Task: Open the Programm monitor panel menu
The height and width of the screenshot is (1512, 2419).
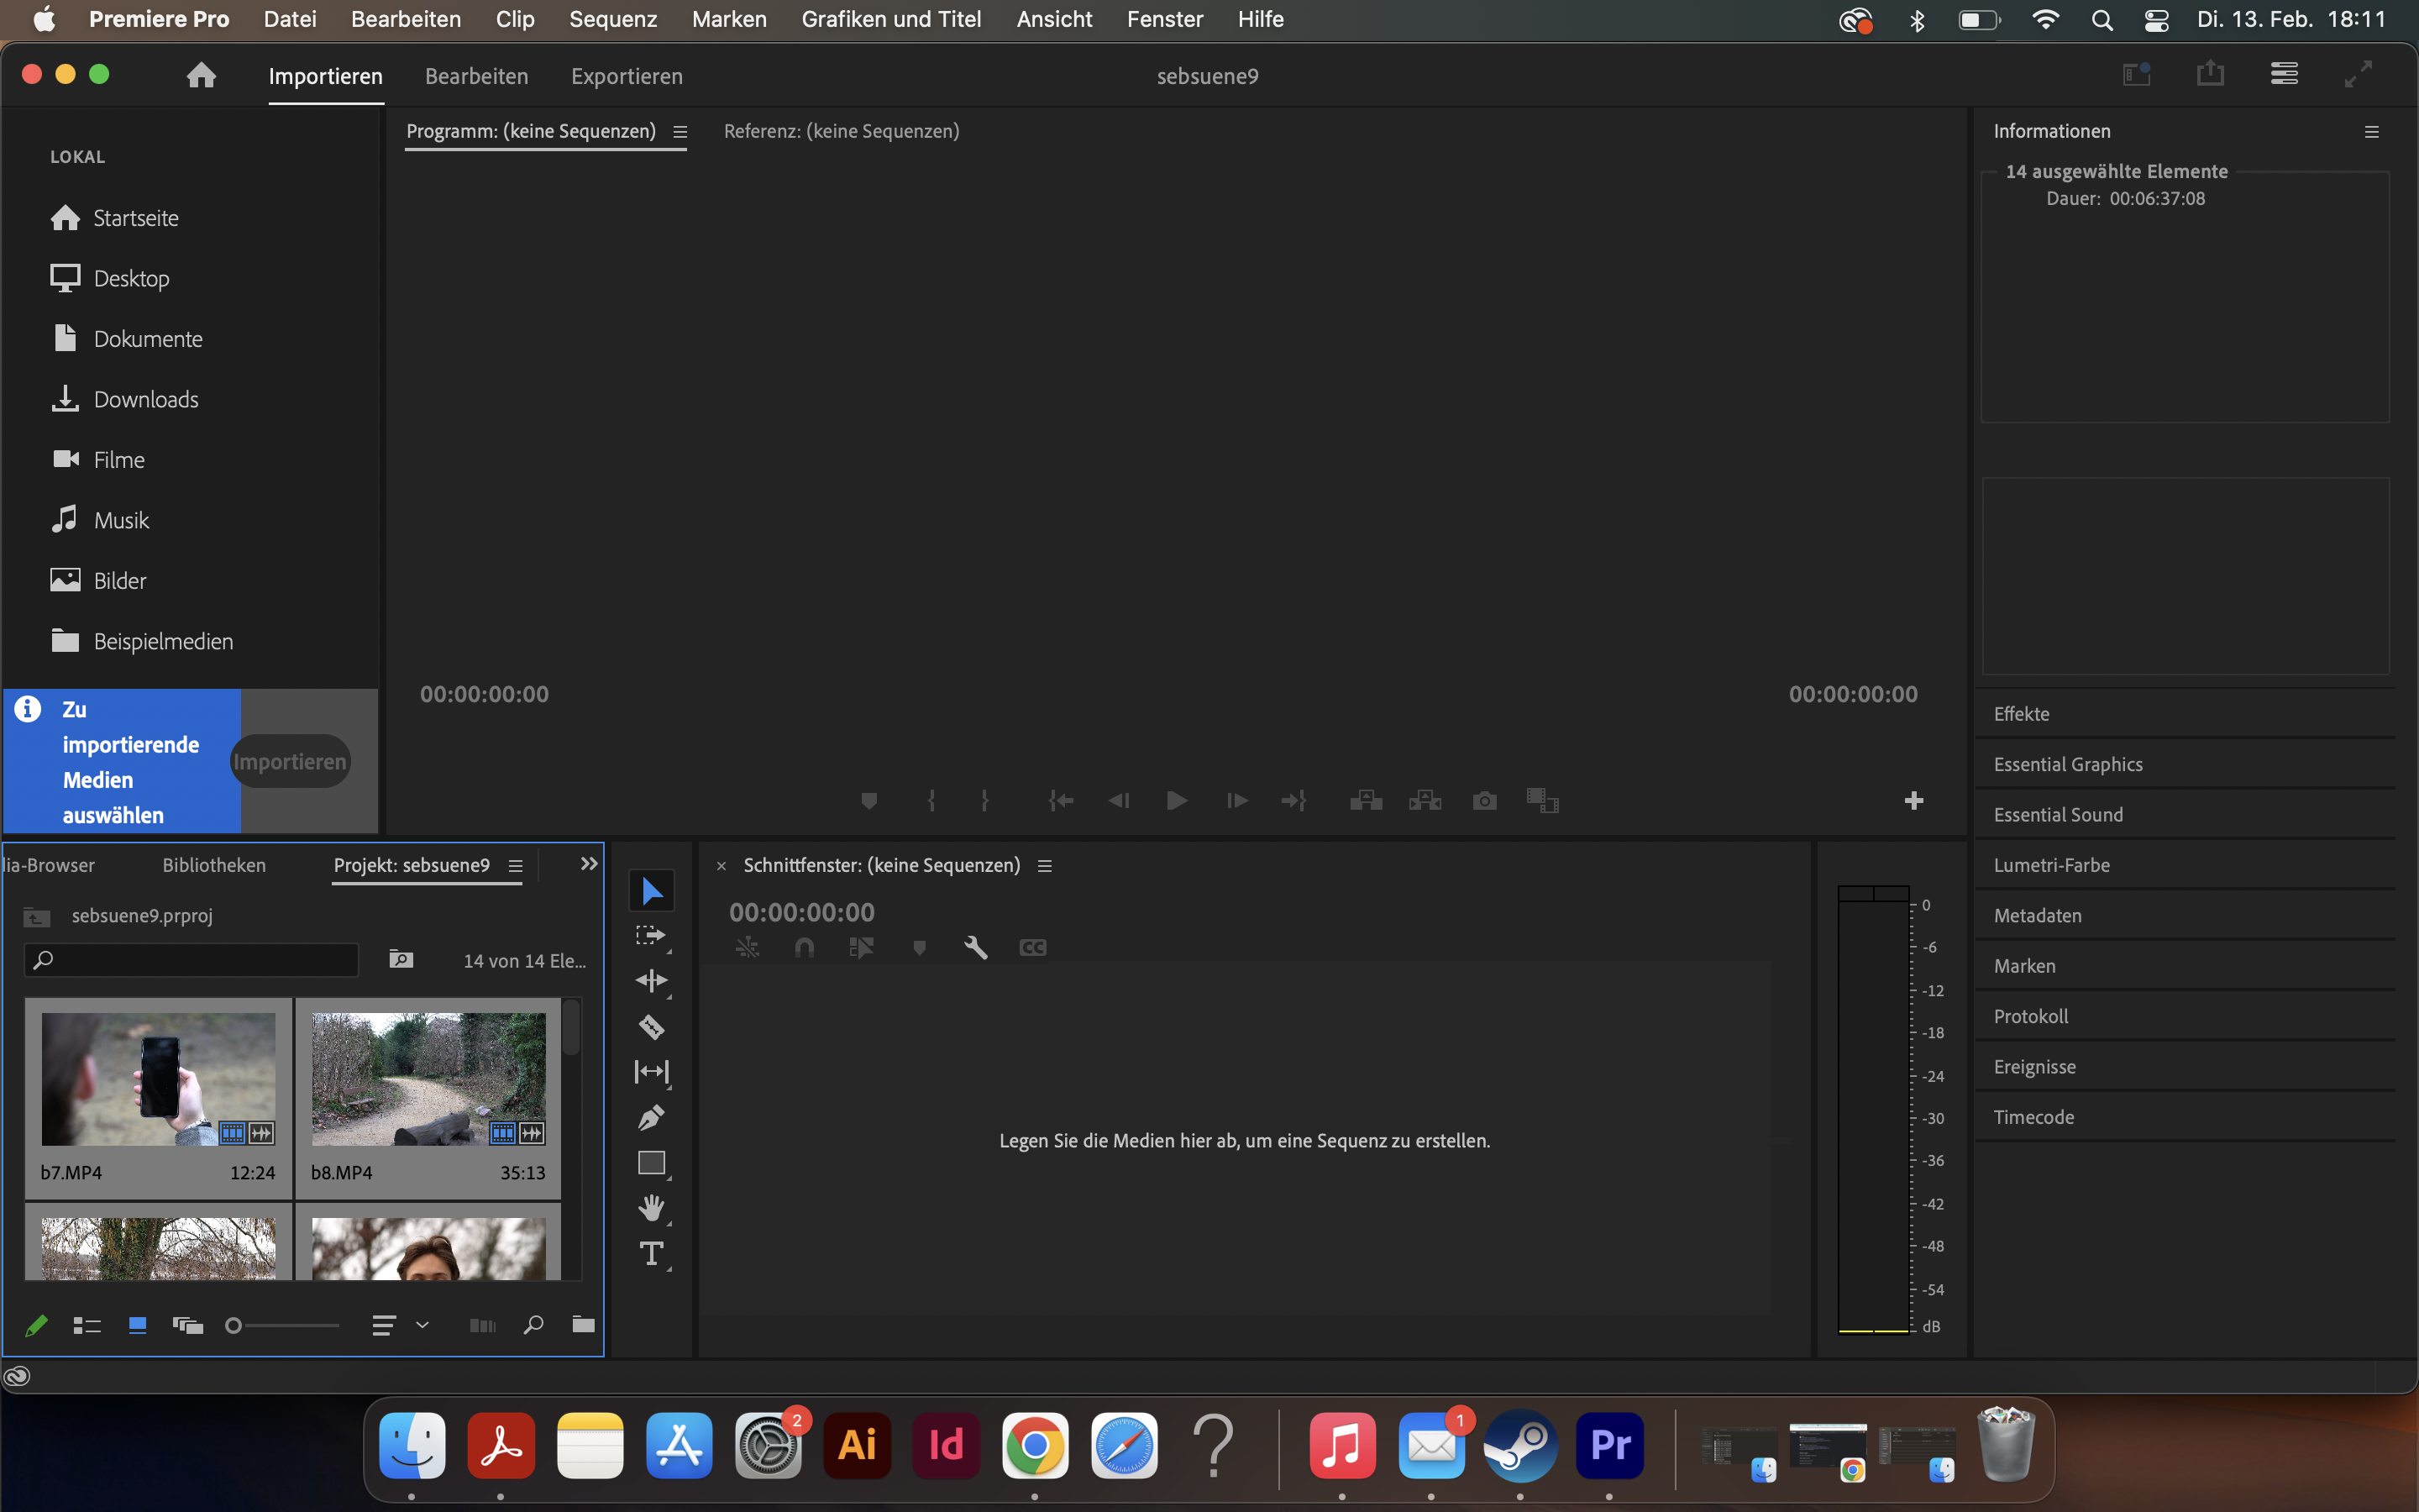Action: coord(680,131)
